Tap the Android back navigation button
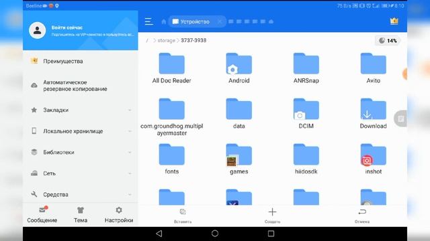 pos(159,234)
